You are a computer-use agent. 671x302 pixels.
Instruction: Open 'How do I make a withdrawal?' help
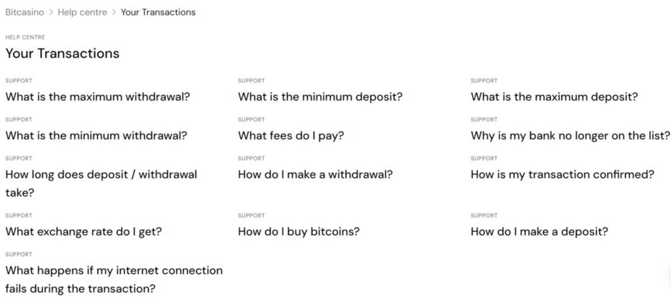tap(315, 174)
